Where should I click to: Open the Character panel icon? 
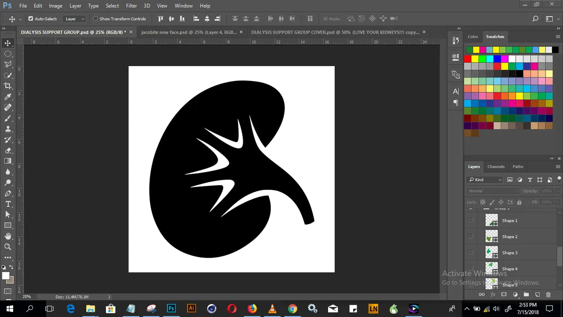[x=456, y=92]
